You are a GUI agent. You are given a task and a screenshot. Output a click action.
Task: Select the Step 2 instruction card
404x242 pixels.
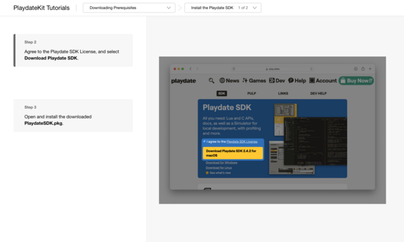[73, 50]
